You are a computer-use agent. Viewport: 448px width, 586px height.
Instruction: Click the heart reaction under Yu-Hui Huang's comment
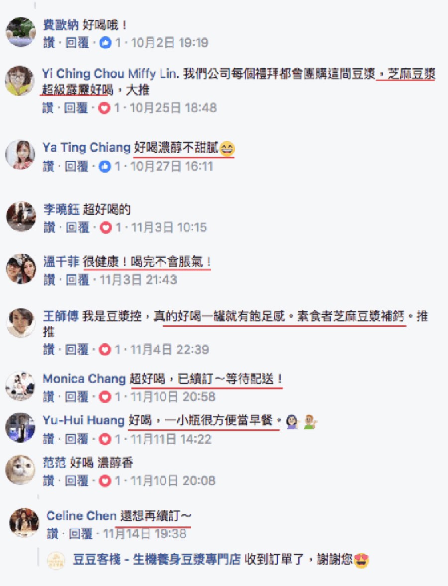(x=105, y=439)
